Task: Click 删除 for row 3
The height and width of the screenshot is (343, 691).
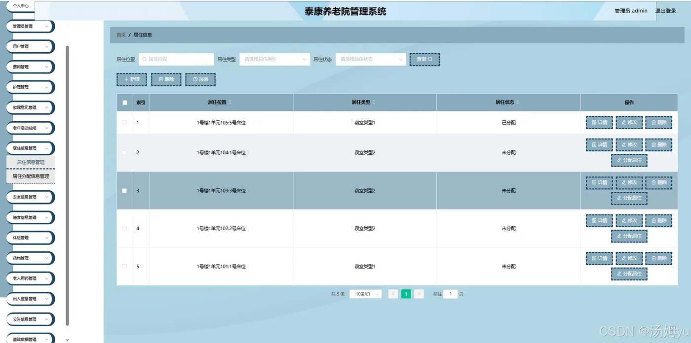Action: (x=659, y=183)
